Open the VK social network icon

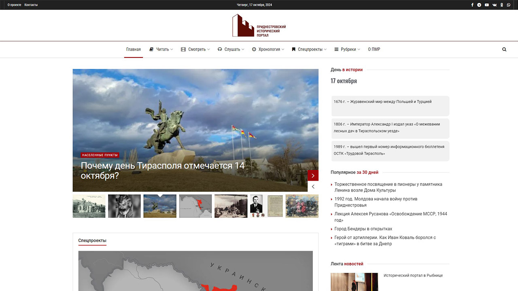(495, 5)
